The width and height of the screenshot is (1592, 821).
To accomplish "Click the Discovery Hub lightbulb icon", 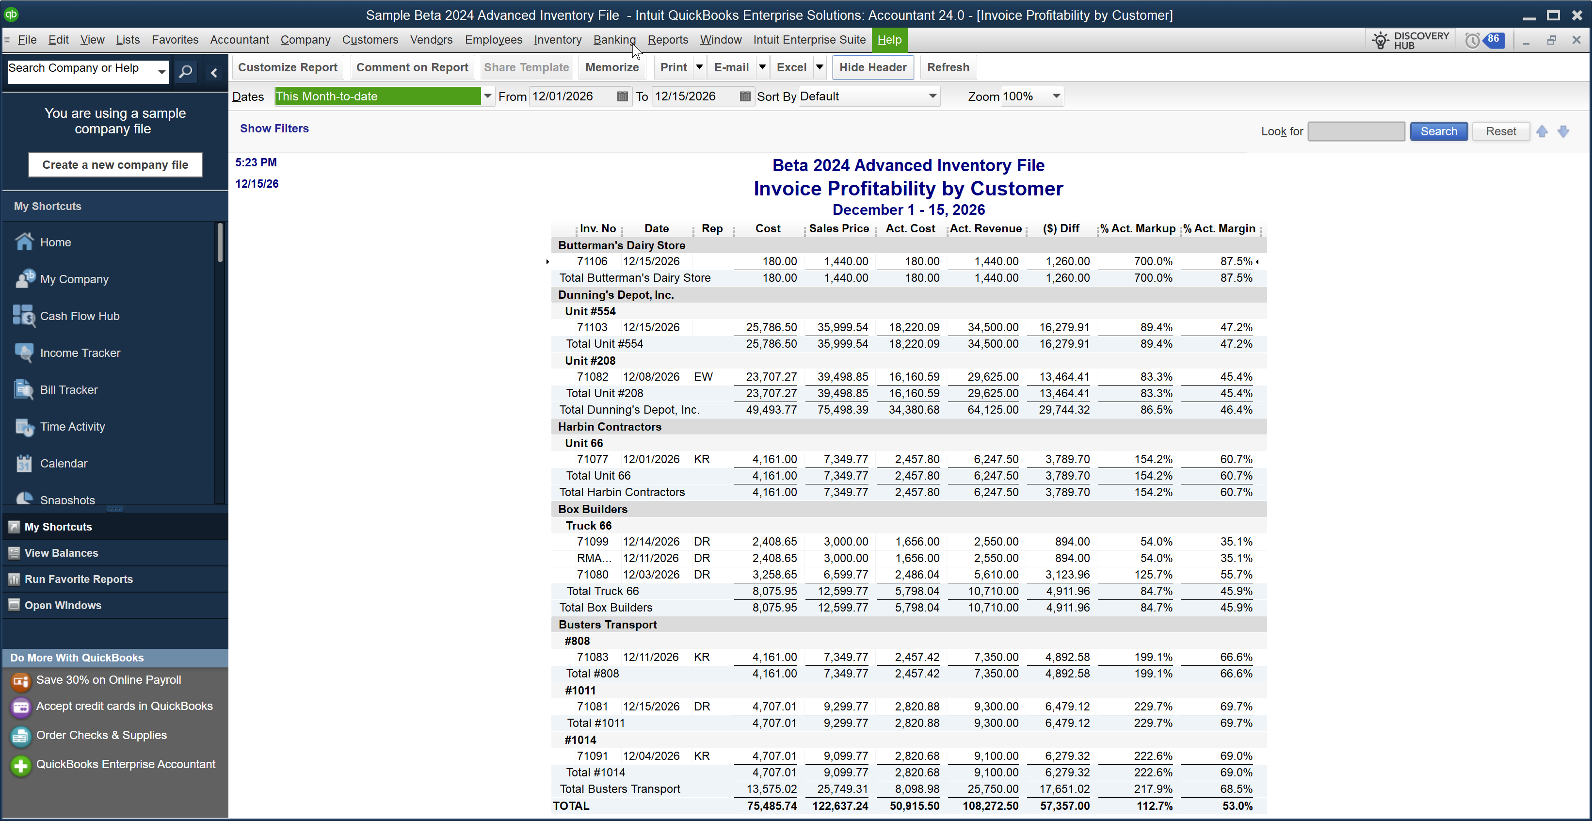I will point(1380,41).
